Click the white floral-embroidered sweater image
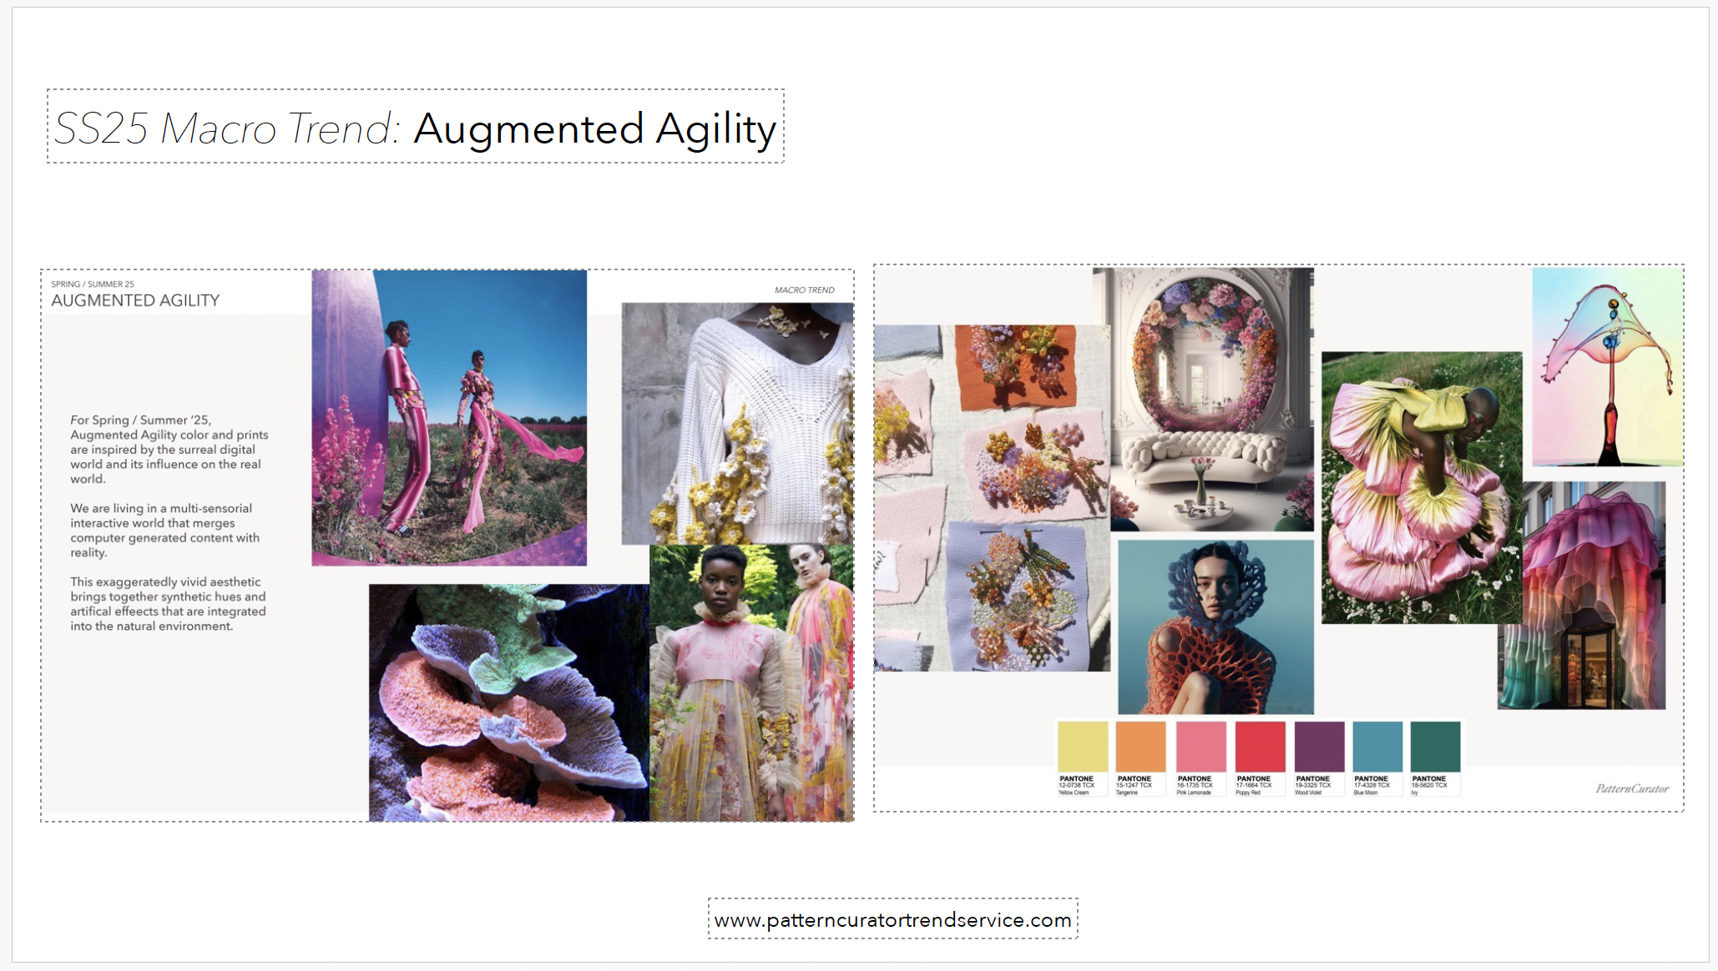This screenshot has height=971, width=1718. (735, 417)
